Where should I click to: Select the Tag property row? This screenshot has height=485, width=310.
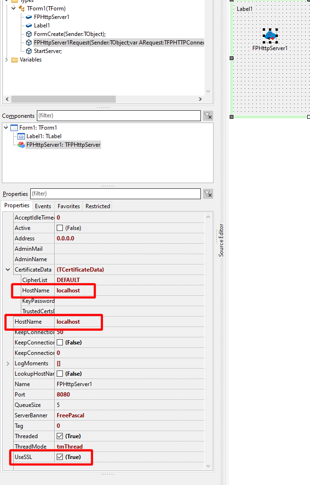coord(109,426)
